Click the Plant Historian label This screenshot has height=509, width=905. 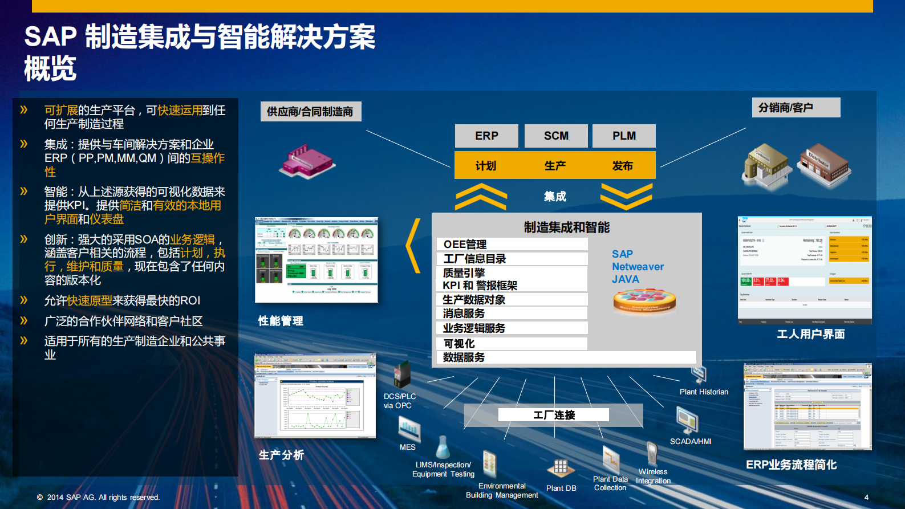coord(704,392)
